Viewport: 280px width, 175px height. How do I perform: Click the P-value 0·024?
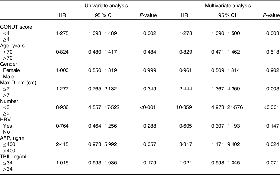(x=272, y=144)
